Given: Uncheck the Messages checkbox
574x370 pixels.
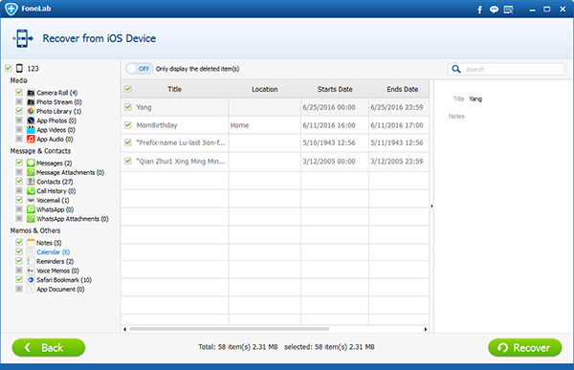Looking at the screenshot, I should [x=19, y=163].
